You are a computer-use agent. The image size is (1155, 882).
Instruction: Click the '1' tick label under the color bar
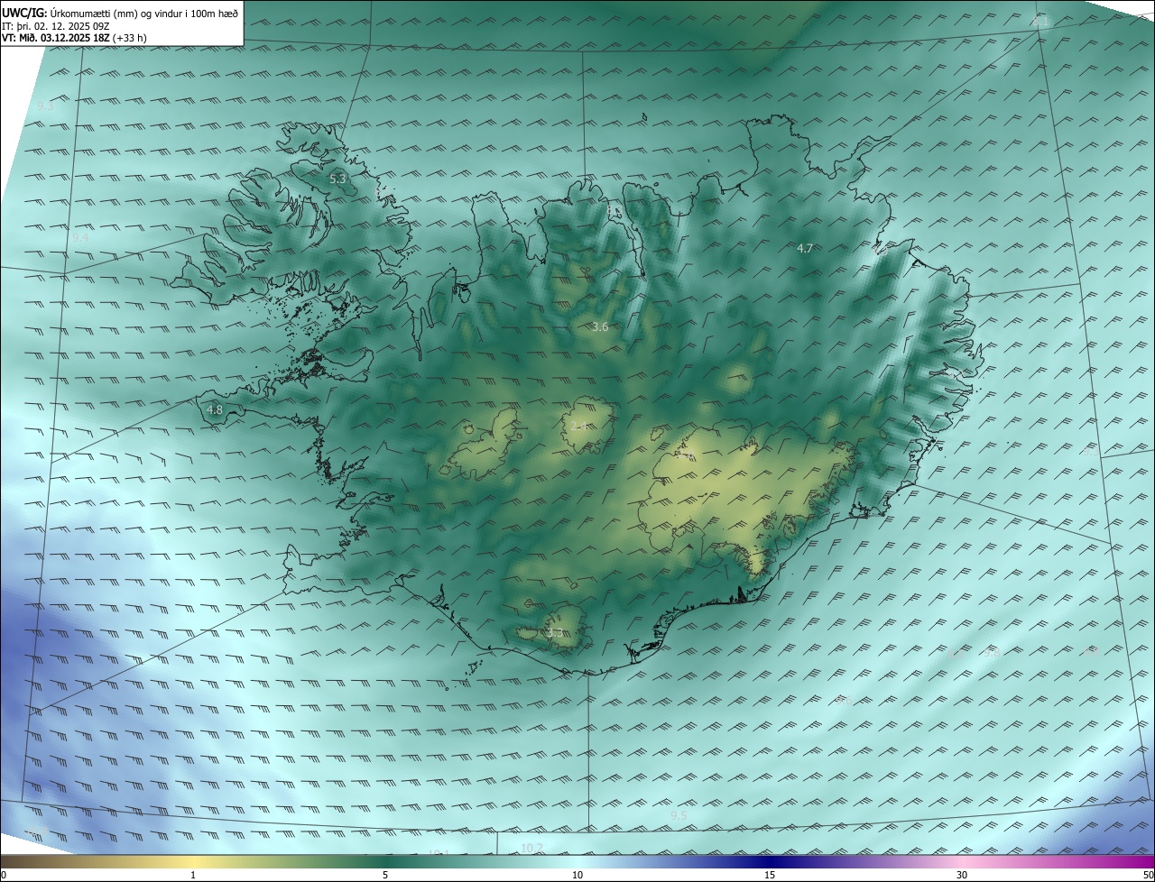pyautogui.click(x=193, y=876)
